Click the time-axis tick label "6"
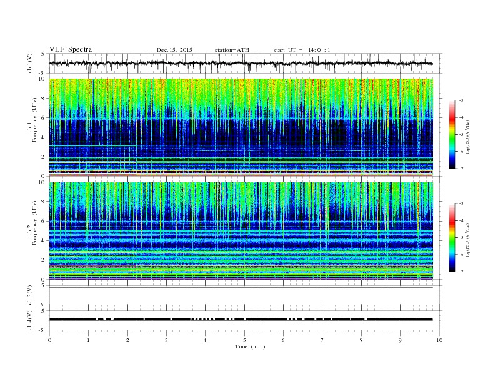The width and height of the screenshot is (495, 382). [283, 340]
